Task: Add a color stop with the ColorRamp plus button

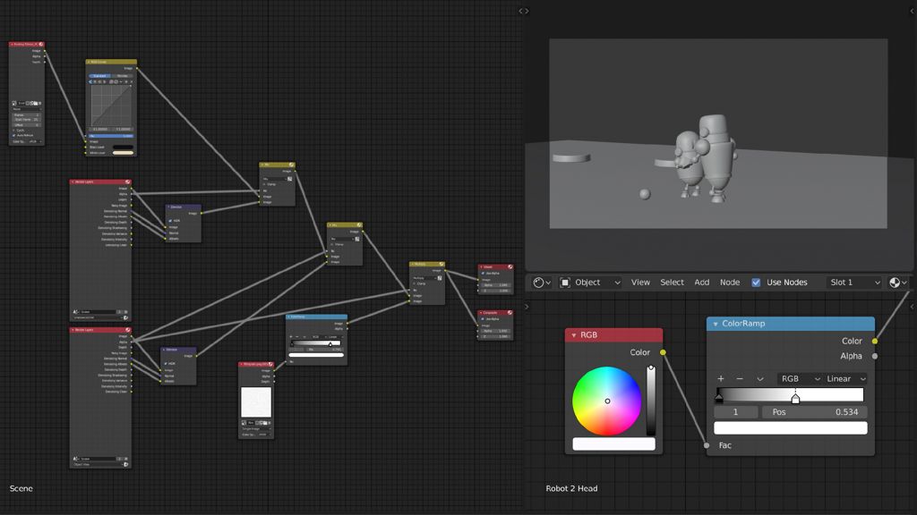Action: point(721,378)
